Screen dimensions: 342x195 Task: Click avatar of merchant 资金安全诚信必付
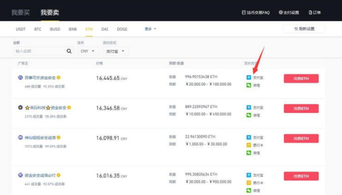(x=20, y=175)
